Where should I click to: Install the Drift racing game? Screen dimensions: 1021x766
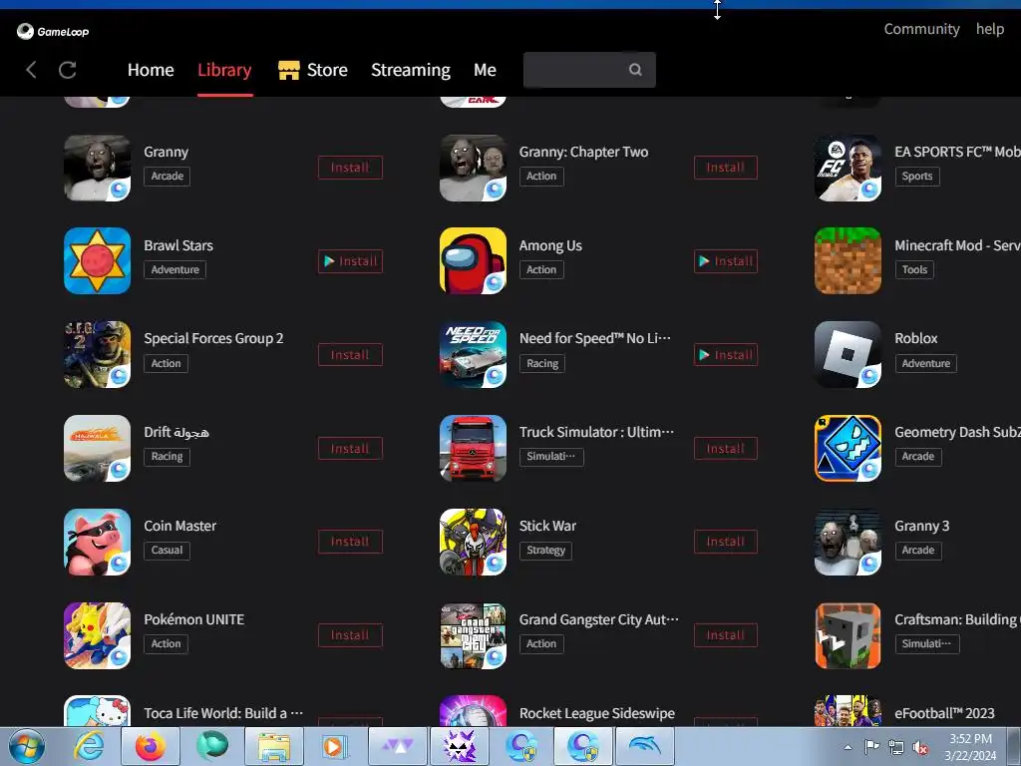pyautogui.click(x=350, y=449)
